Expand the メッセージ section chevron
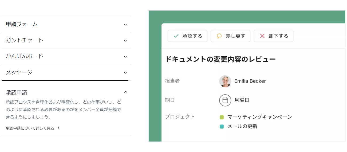 (x=125, y=73)
